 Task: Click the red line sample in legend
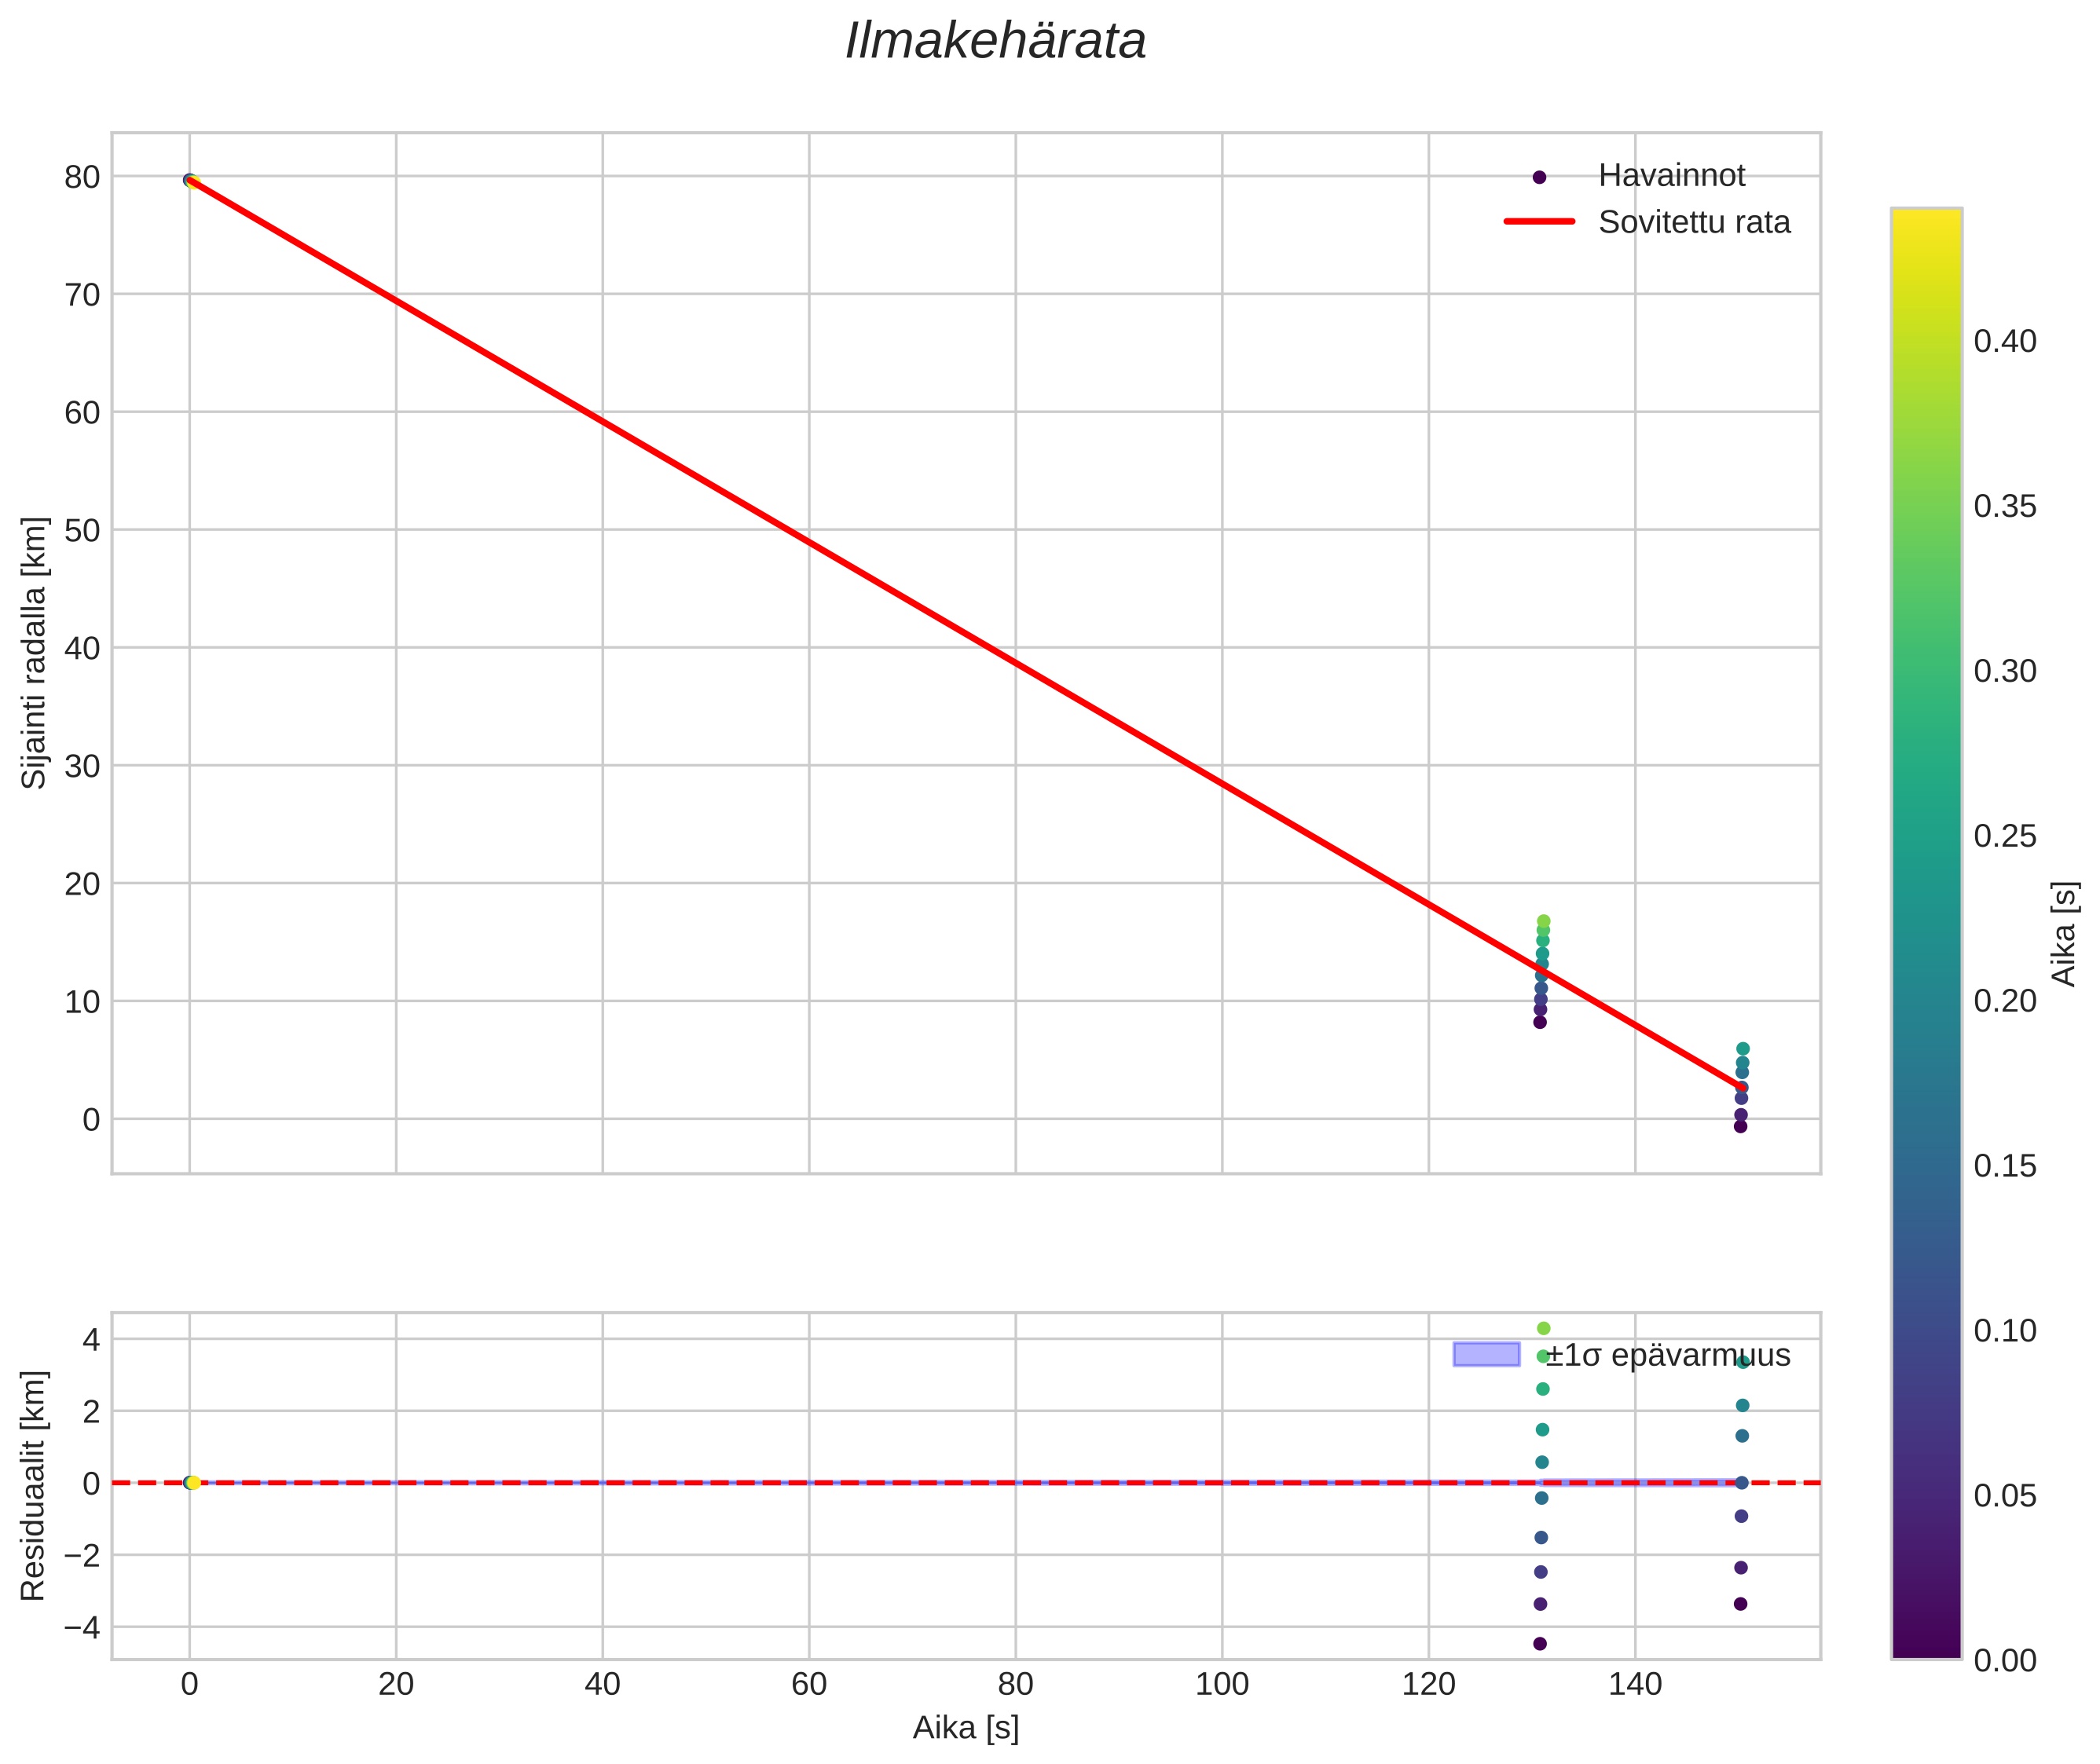tap(1539, 222)
